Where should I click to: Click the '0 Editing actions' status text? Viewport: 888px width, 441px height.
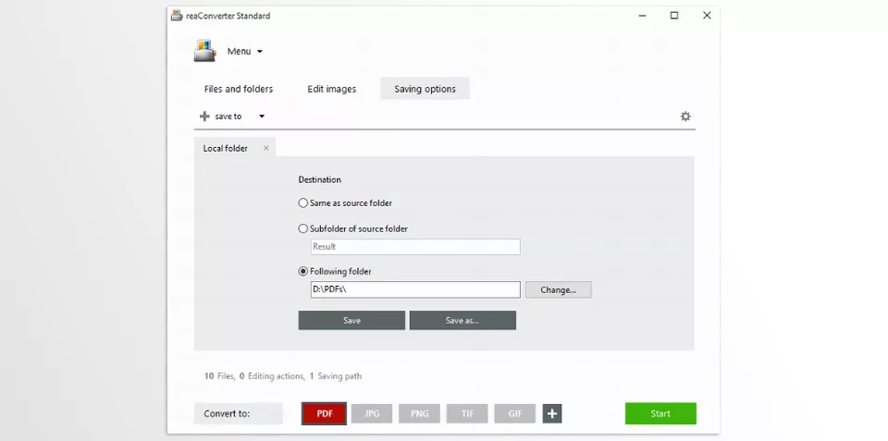(272, 376)
